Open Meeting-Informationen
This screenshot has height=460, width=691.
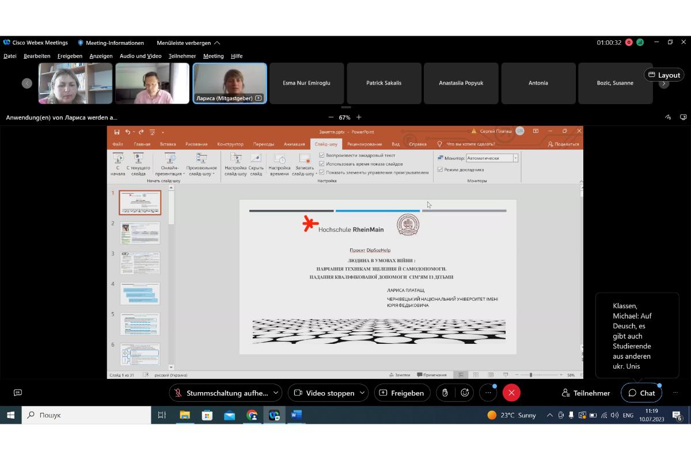[x=111, y=43]
